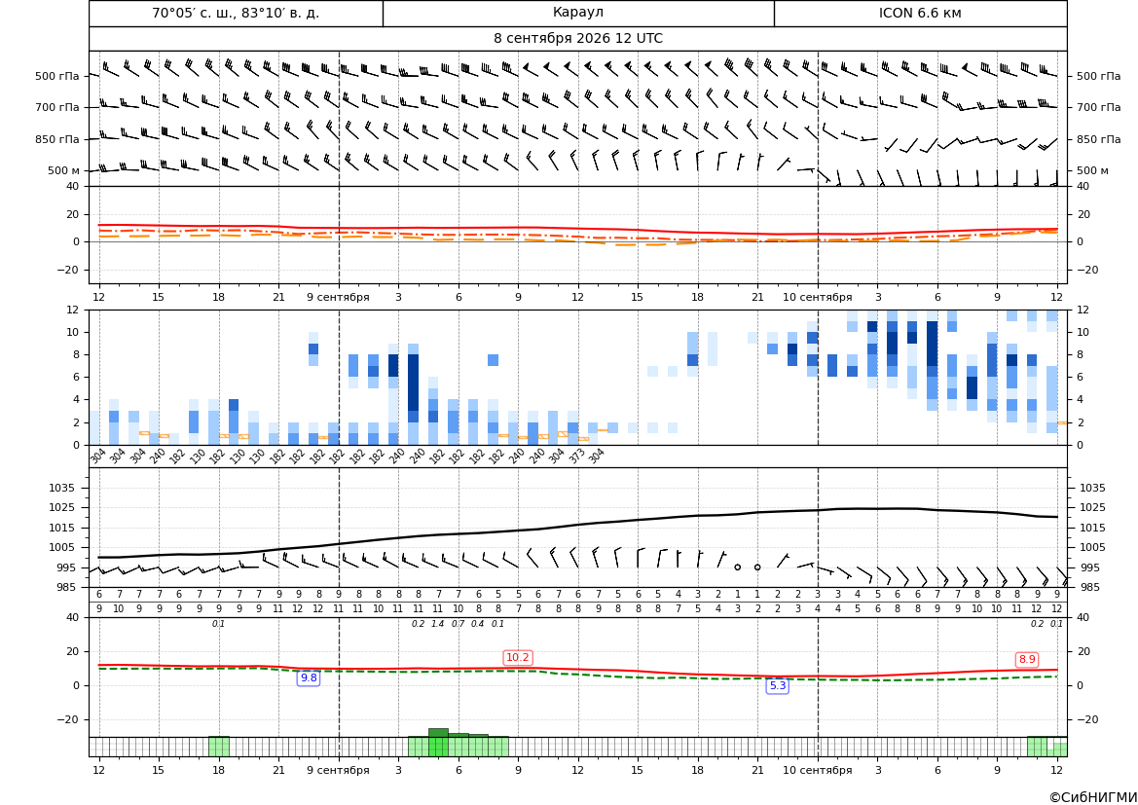Click the tallest dark green precipitation bar

tap(438, 732)
